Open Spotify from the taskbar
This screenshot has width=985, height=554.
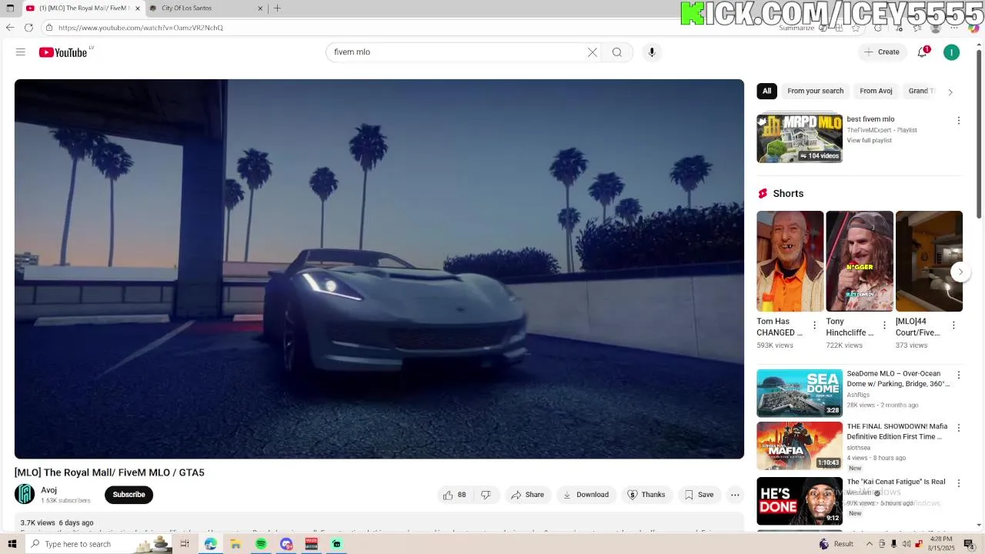point(261,544)
